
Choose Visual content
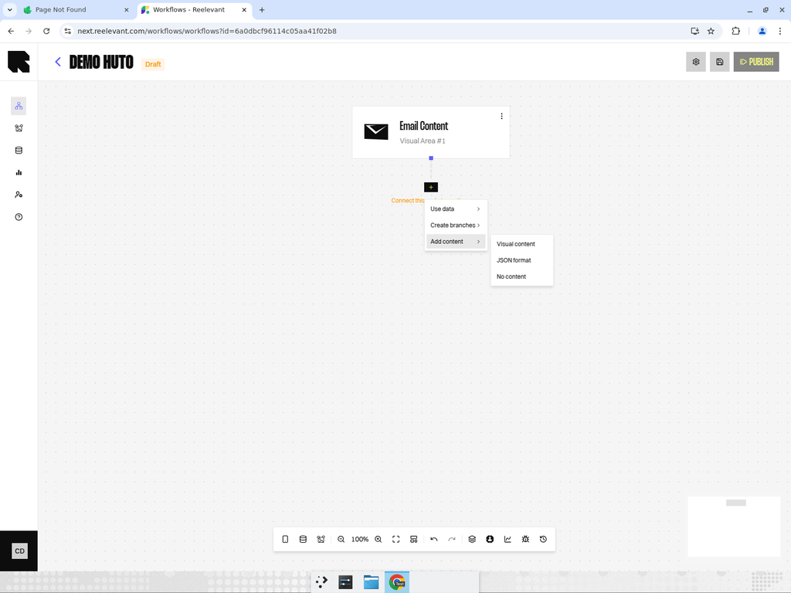pos(521,244)
